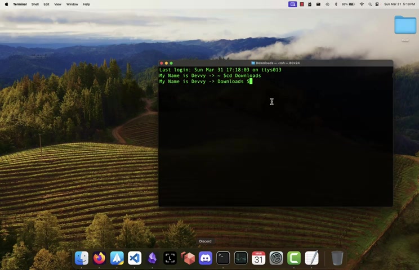Image resolution: width=419 pixels, height=270 pixels.
Task: Click the red recording menu bar icon
Action: point(302,4)
